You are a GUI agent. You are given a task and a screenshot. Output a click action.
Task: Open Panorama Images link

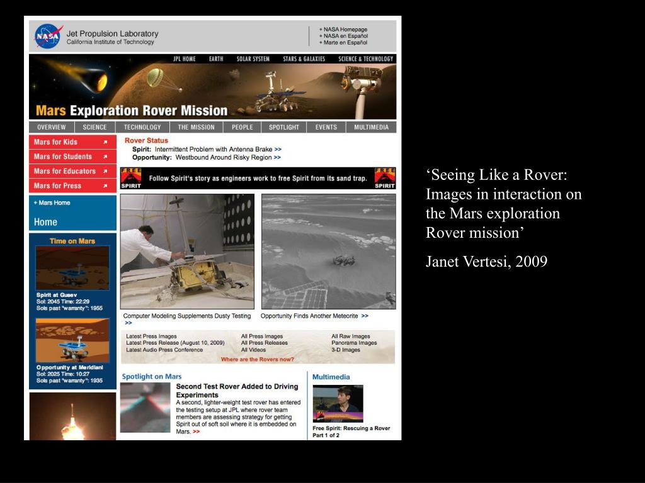point(354,343)
